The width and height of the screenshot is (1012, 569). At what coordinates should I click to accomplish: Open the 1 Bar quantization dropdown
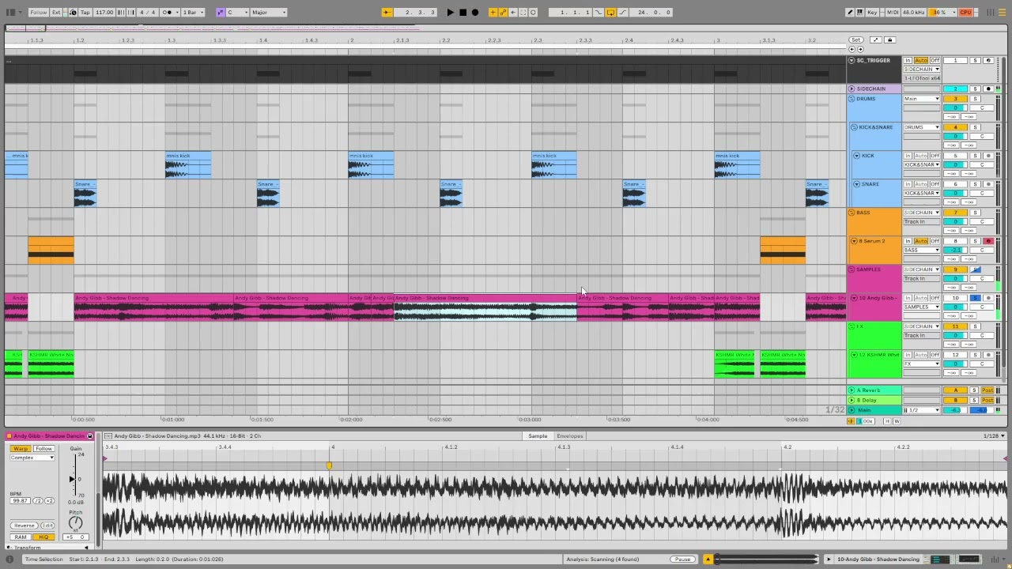pos(194,12)
